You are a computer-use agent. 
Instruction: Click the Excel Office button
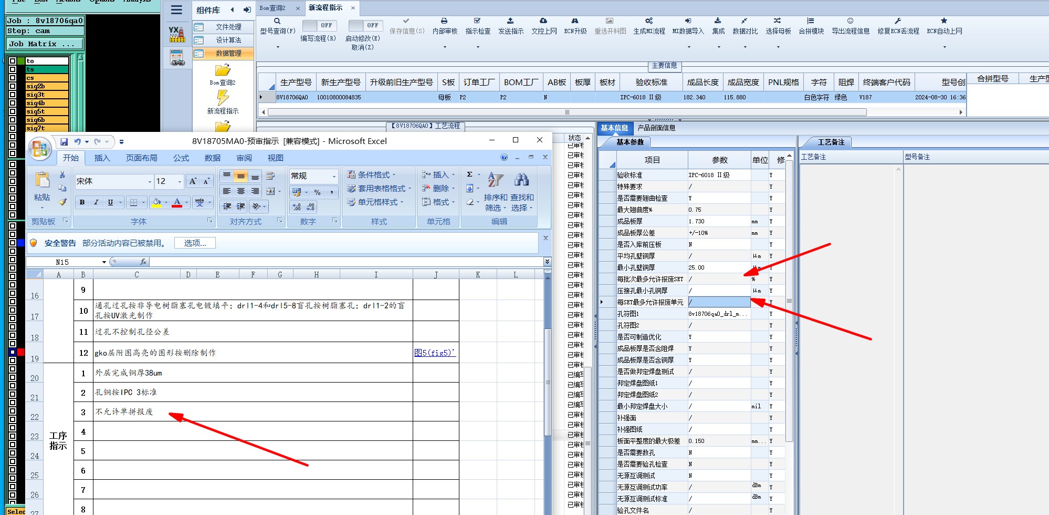pyautogui.click(x=40, y=149)
